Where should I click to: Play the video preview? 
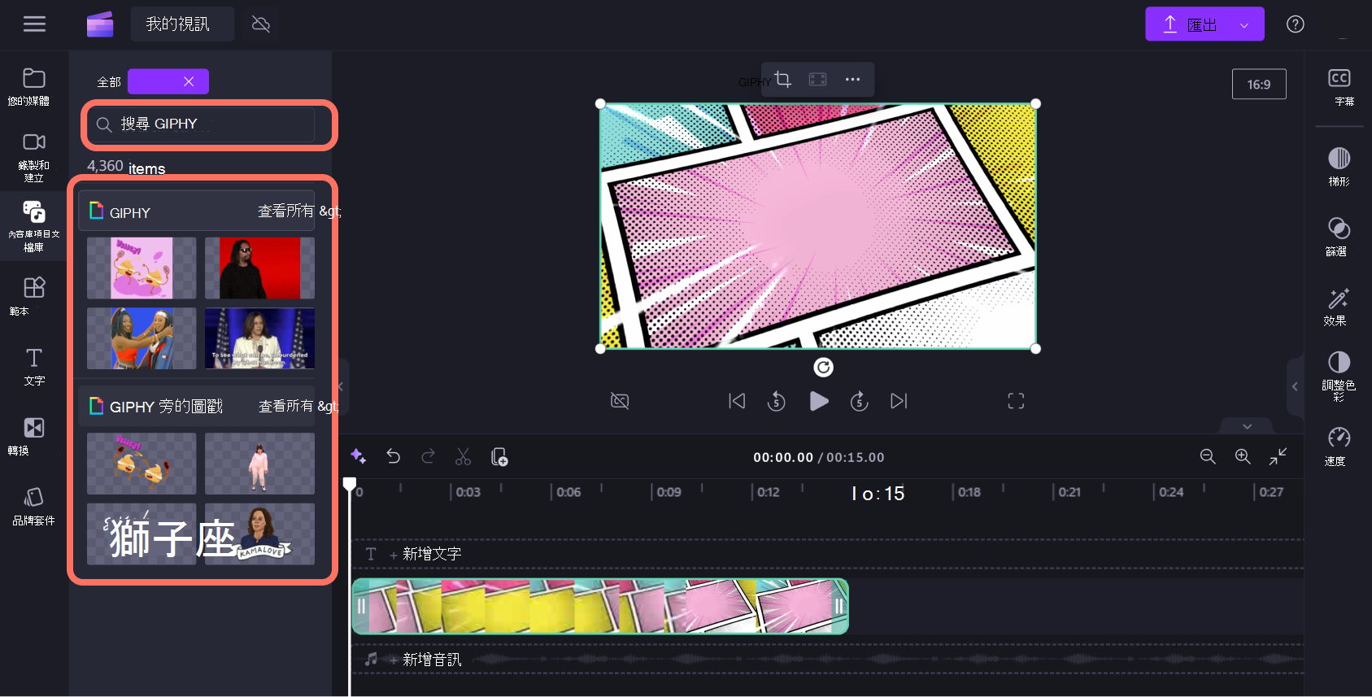coord(819,400)
